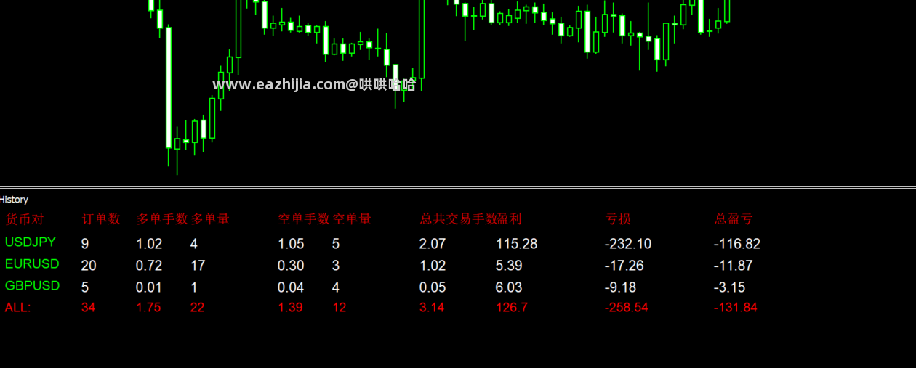Click USDJPY short order quantity 5
Viewport: 916px width, 368px height.
(x=336, y=244)
